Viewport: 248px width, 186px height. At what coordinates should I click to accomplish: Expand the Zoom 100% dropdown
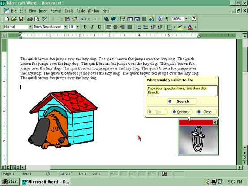click(x=186, y=19)
